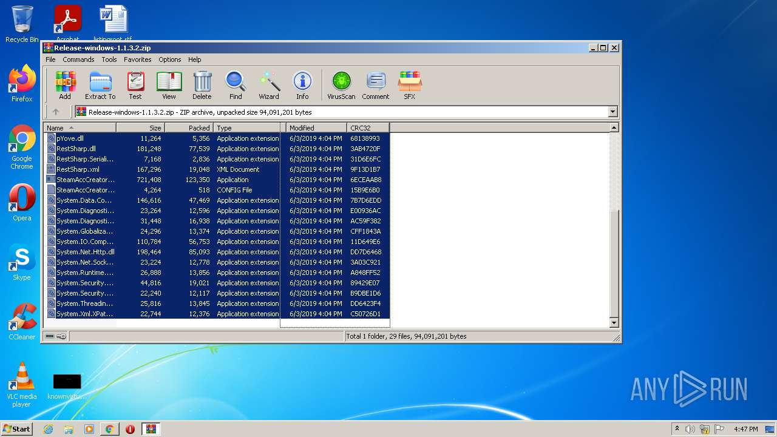Select the knownvirtu... desktop file
Image resolution: width=777 pixels, height=437 pixels.
click(67, 386)
